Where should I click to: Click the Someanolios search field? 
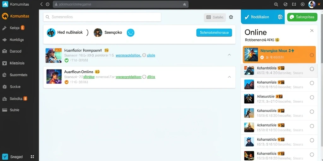point(102,17)
